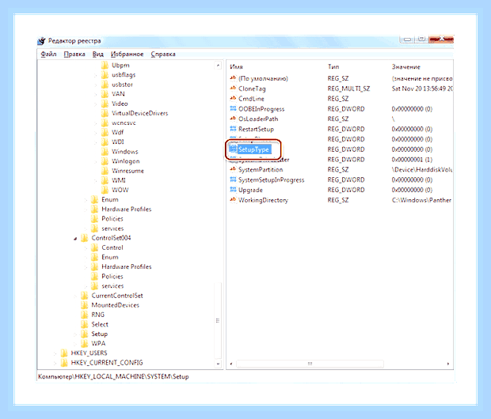Expand the Control node under ControlSet004
Image resolution: width=491 pixels, height=419 pixels.
[x=86, y=248]
